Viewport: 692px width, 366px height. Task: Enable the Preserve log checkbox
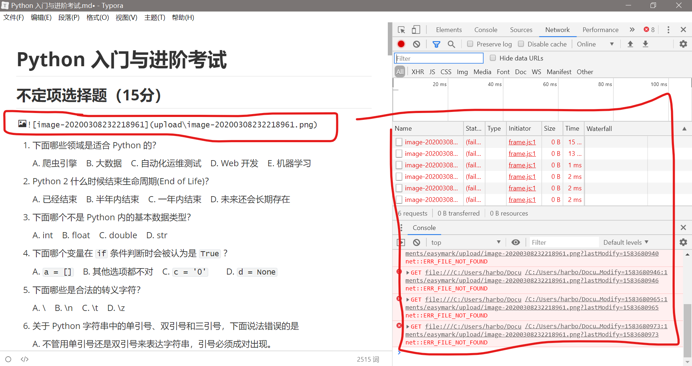tap(470, 44)
